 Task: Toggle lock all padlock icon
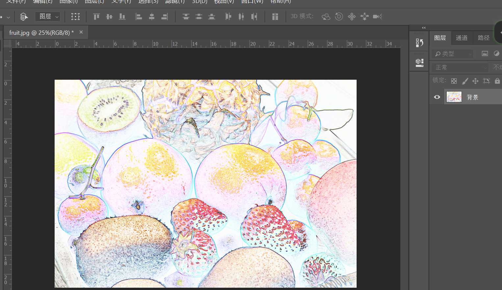(x=497, y=81)
